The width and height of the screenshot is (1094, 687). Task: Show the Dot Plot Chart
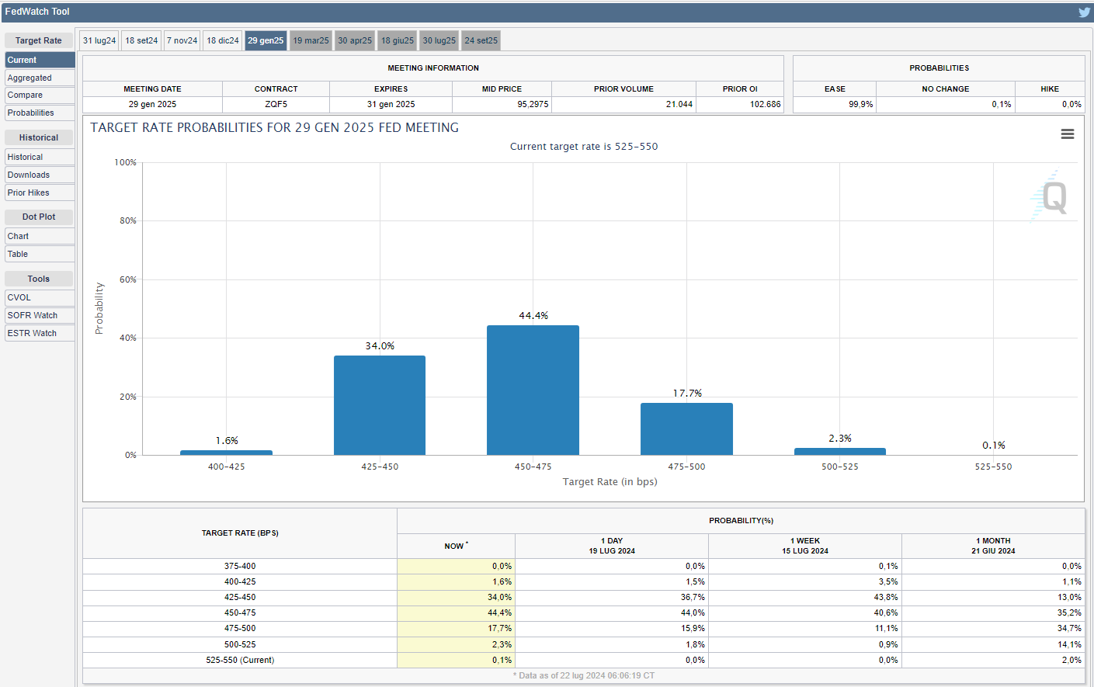pyautogui.click(x=40, y=236)
